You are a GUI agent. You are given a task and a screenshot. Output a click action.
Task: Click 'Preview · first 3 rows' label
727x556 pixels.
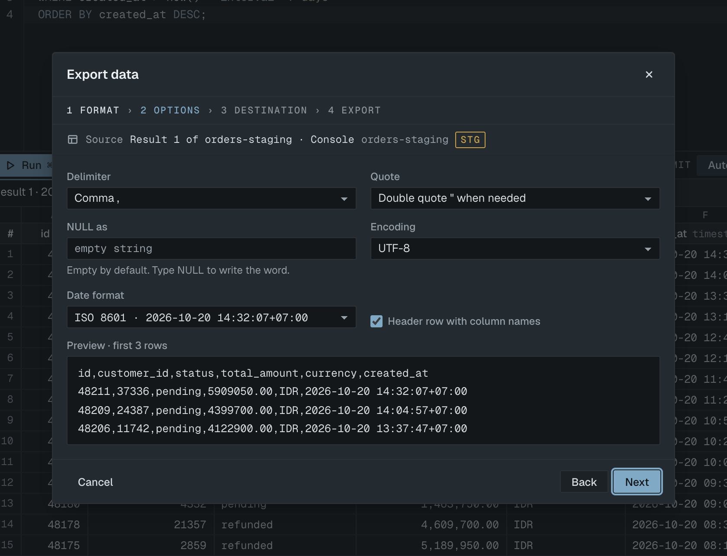click(x=117, y=346)
